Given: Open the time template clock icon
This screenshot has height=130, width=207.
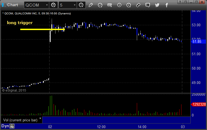Looking at the screenshot, I should point(81,5).
